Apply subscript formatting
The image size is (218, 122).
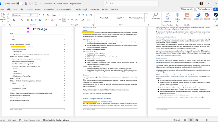(32, 20)
